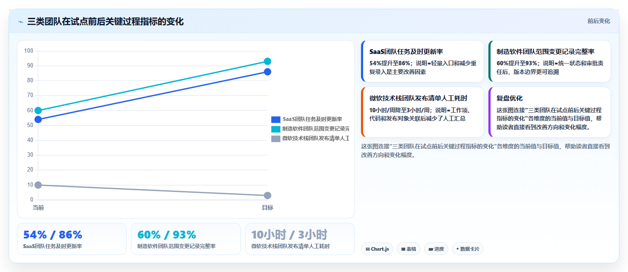This screenshot has height=272, width=628.
Task: Open the SaaS团队任务及时更新率 info card heading
Action: (406, 51)
